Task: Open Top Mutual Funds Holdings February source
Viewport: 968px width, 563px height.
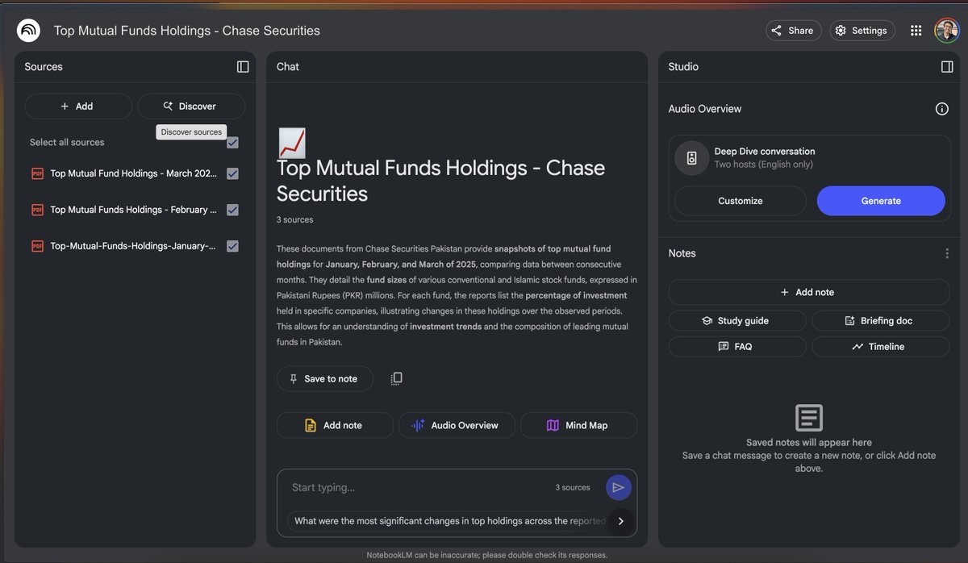Action: (x=134, y=210)
